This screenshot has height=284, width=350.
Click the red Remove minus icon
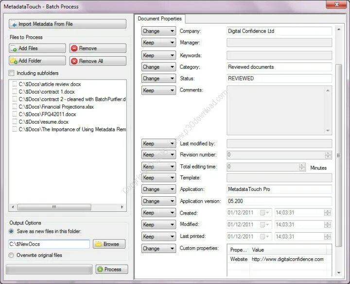click(x=74, y=48)
